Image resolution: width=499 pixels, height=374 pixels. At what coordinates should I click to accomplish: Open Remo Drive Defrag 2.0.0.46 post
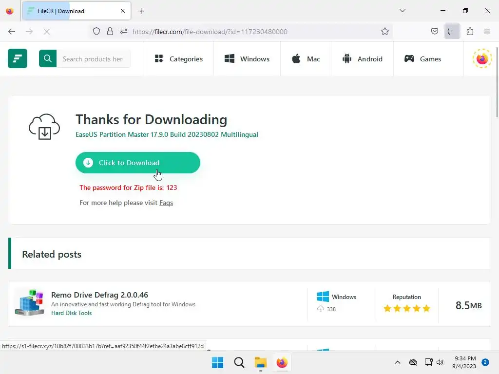[99, 295]
